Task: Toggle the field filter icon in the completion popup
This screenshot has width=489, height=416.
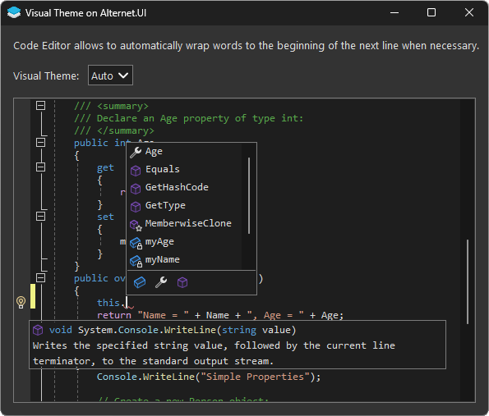Action: [140, 282]
